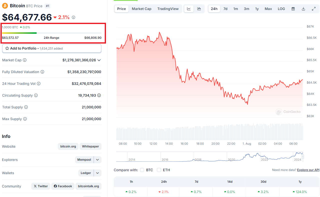Open Wallets dropdown arrow next to Ledger
Screen dimensions: 320x197
[x=98, y=173]
